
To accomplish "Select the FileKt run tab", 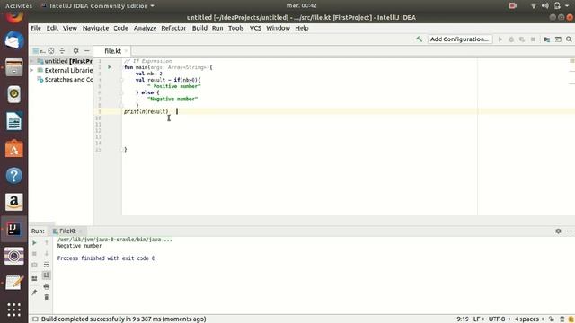I will pyautogui.click(x=67, y=231).
